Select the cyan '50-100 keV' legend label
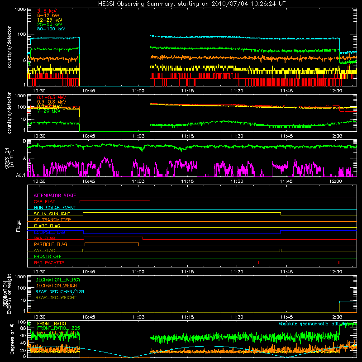 [x=51, y=29]
